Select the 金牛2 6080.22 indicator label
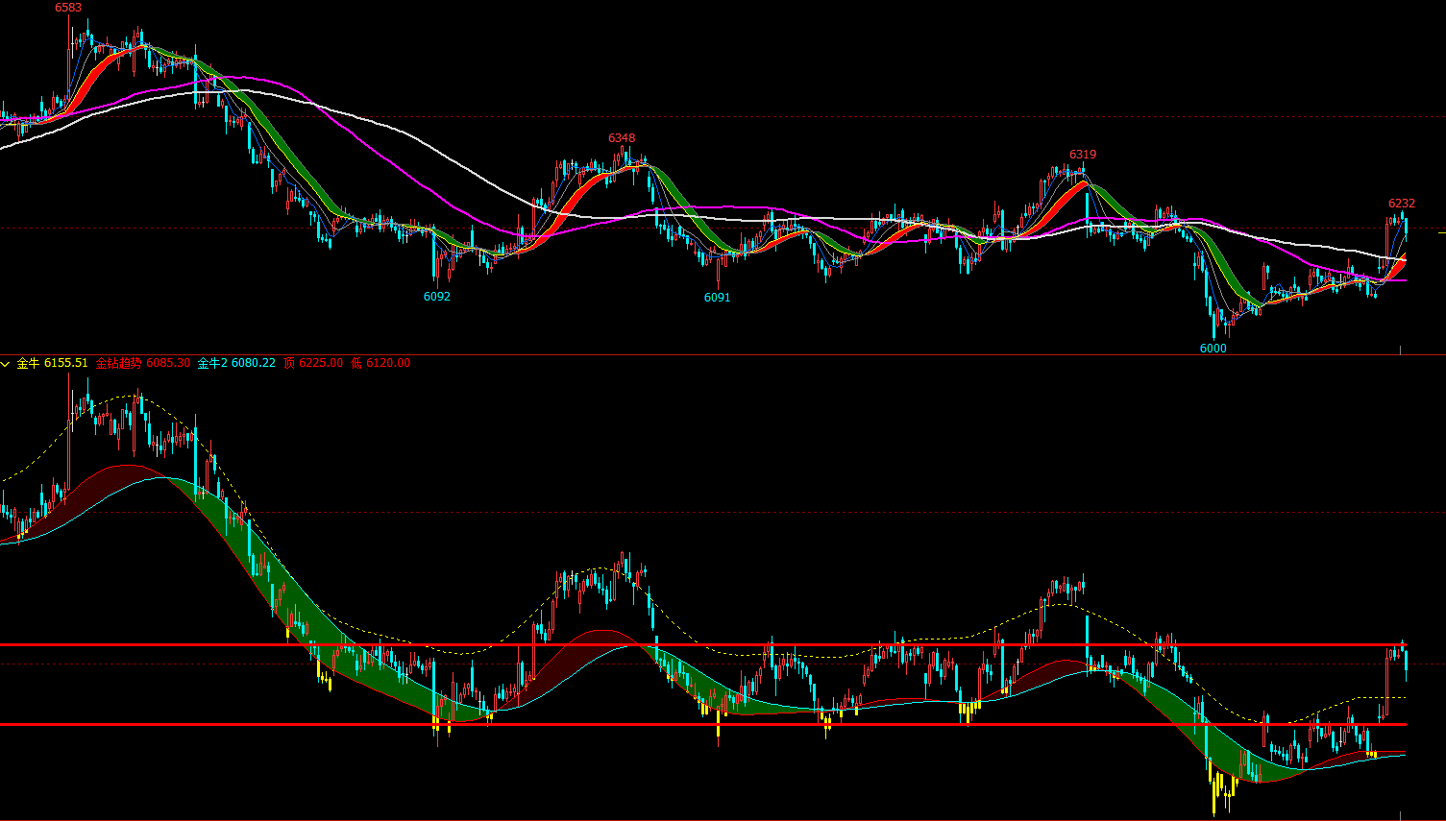The image size is (1446, 821). pos(235,363)
